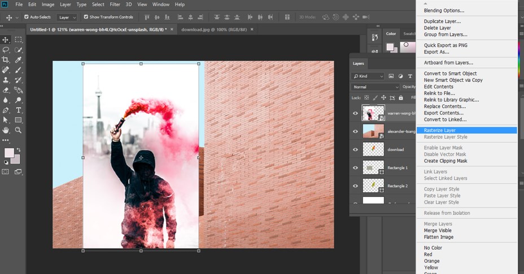The width and height of the screenshot is (524, 274).
Task: Select the Lasso tool
Action: (x=6, y=50)
